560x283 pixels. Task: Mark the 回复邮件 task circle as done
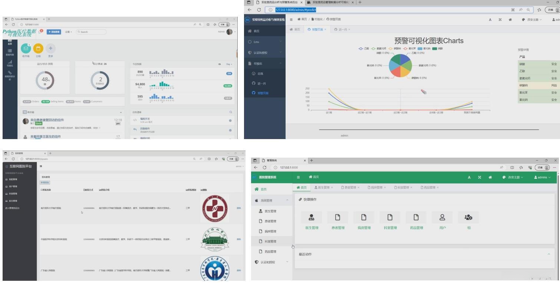tap(230, 130)
